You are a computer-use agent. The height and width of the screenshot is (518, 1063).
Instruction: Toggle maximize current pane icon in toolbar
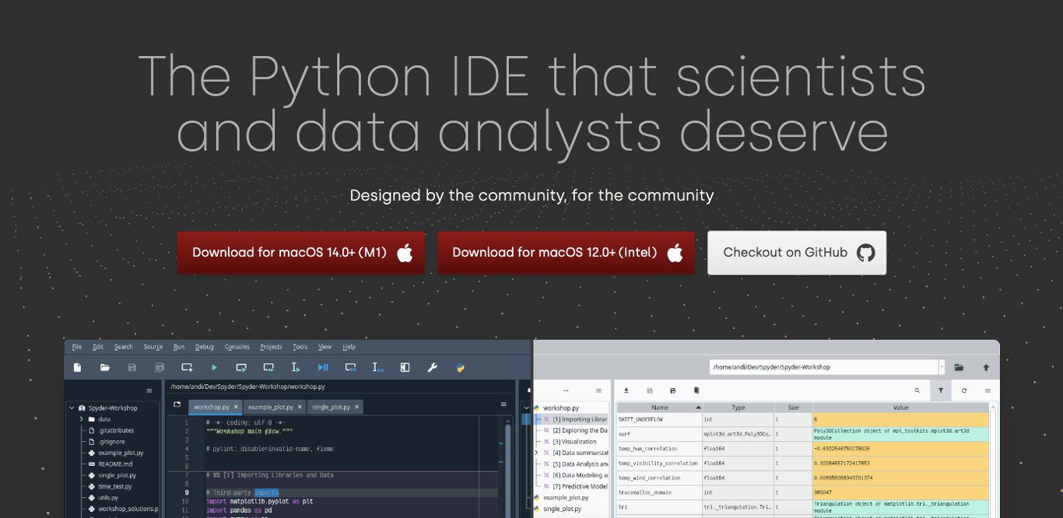click(x=405, y=367)
